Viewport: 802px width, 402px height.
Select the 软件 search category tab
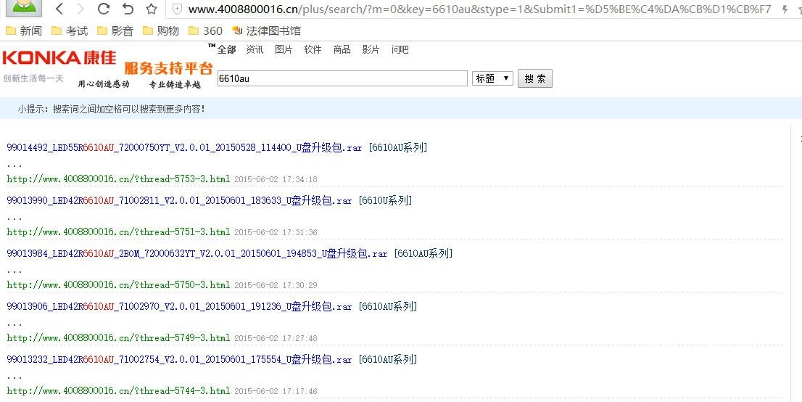[313, 49]
